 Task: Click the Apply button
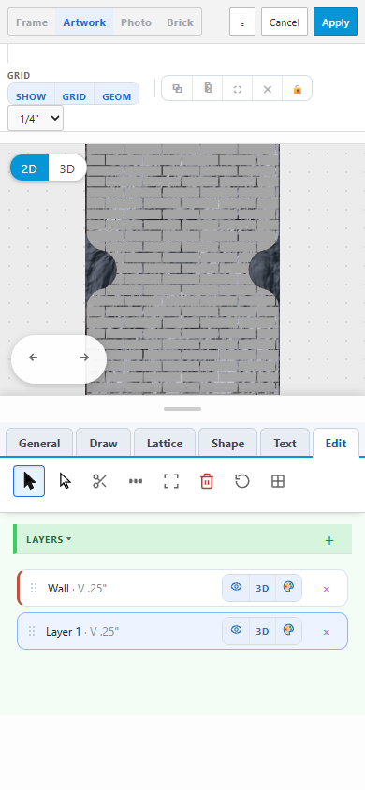pyautogui.click(x=335, y=22)
